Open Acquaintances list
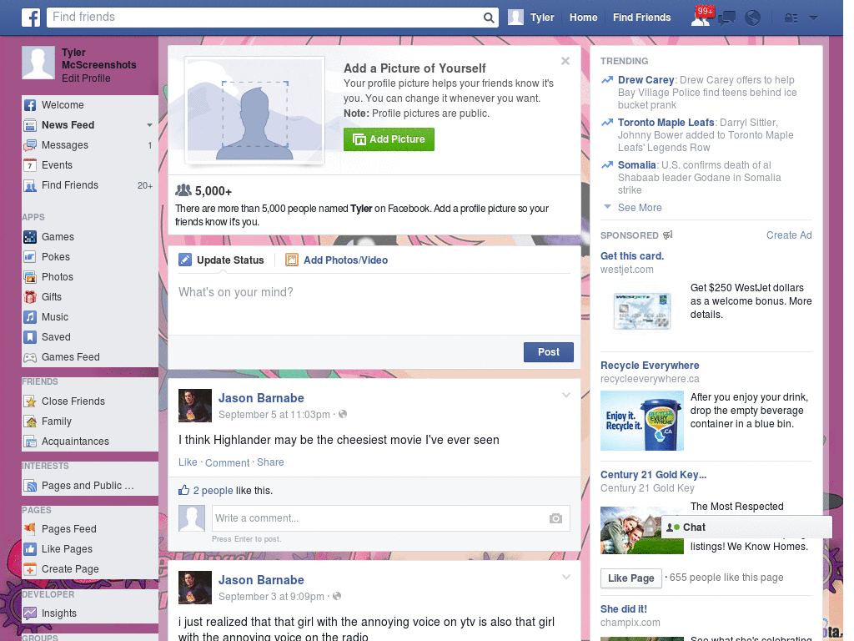This screenshot has width=854, height=641. [75, 442]
